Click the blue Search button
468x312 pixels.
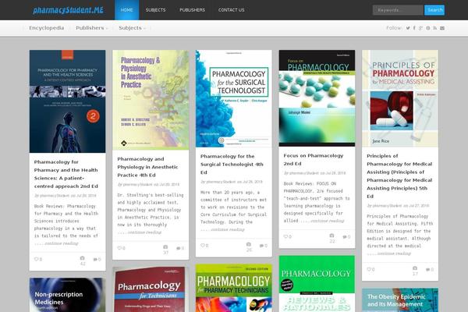tap(434, 10)
